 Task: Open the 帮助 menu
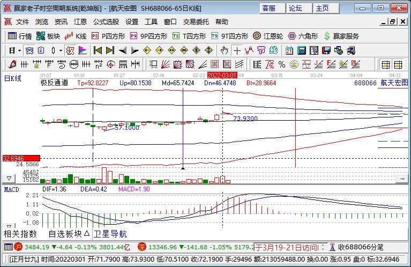point(222,21)
